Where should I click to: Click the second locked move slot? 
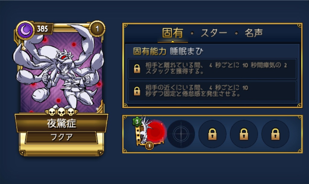244,134
